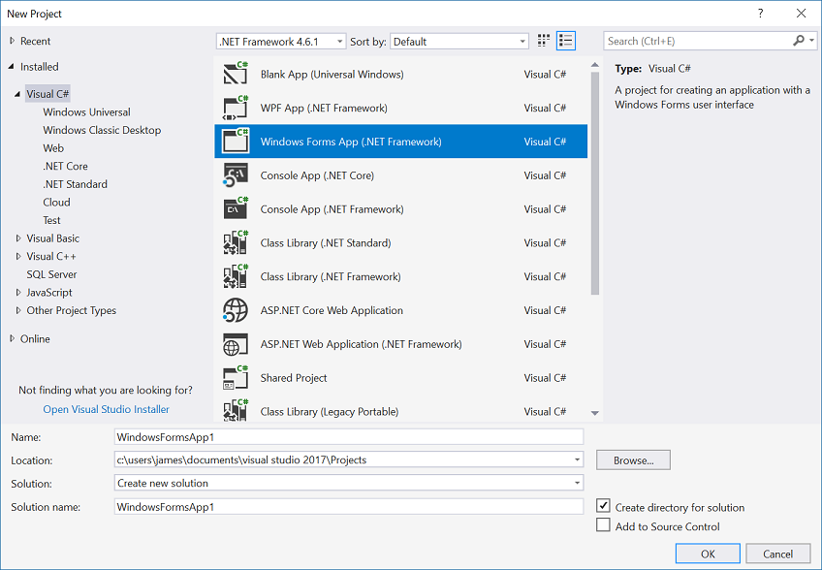This screenshot has width=822, height=570.
Task: Expand the Visual Basic node
Action: 18,238
